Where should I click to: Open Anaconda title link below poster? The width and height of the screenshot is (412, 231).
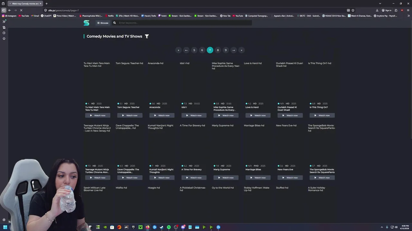click(155, 107)
